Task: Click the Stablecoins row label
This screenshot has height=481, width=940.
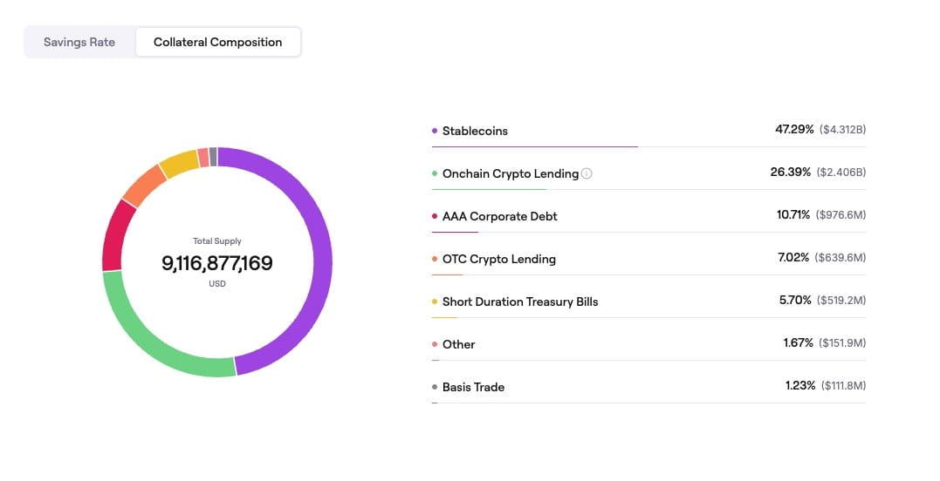Action: click(475, 131)
